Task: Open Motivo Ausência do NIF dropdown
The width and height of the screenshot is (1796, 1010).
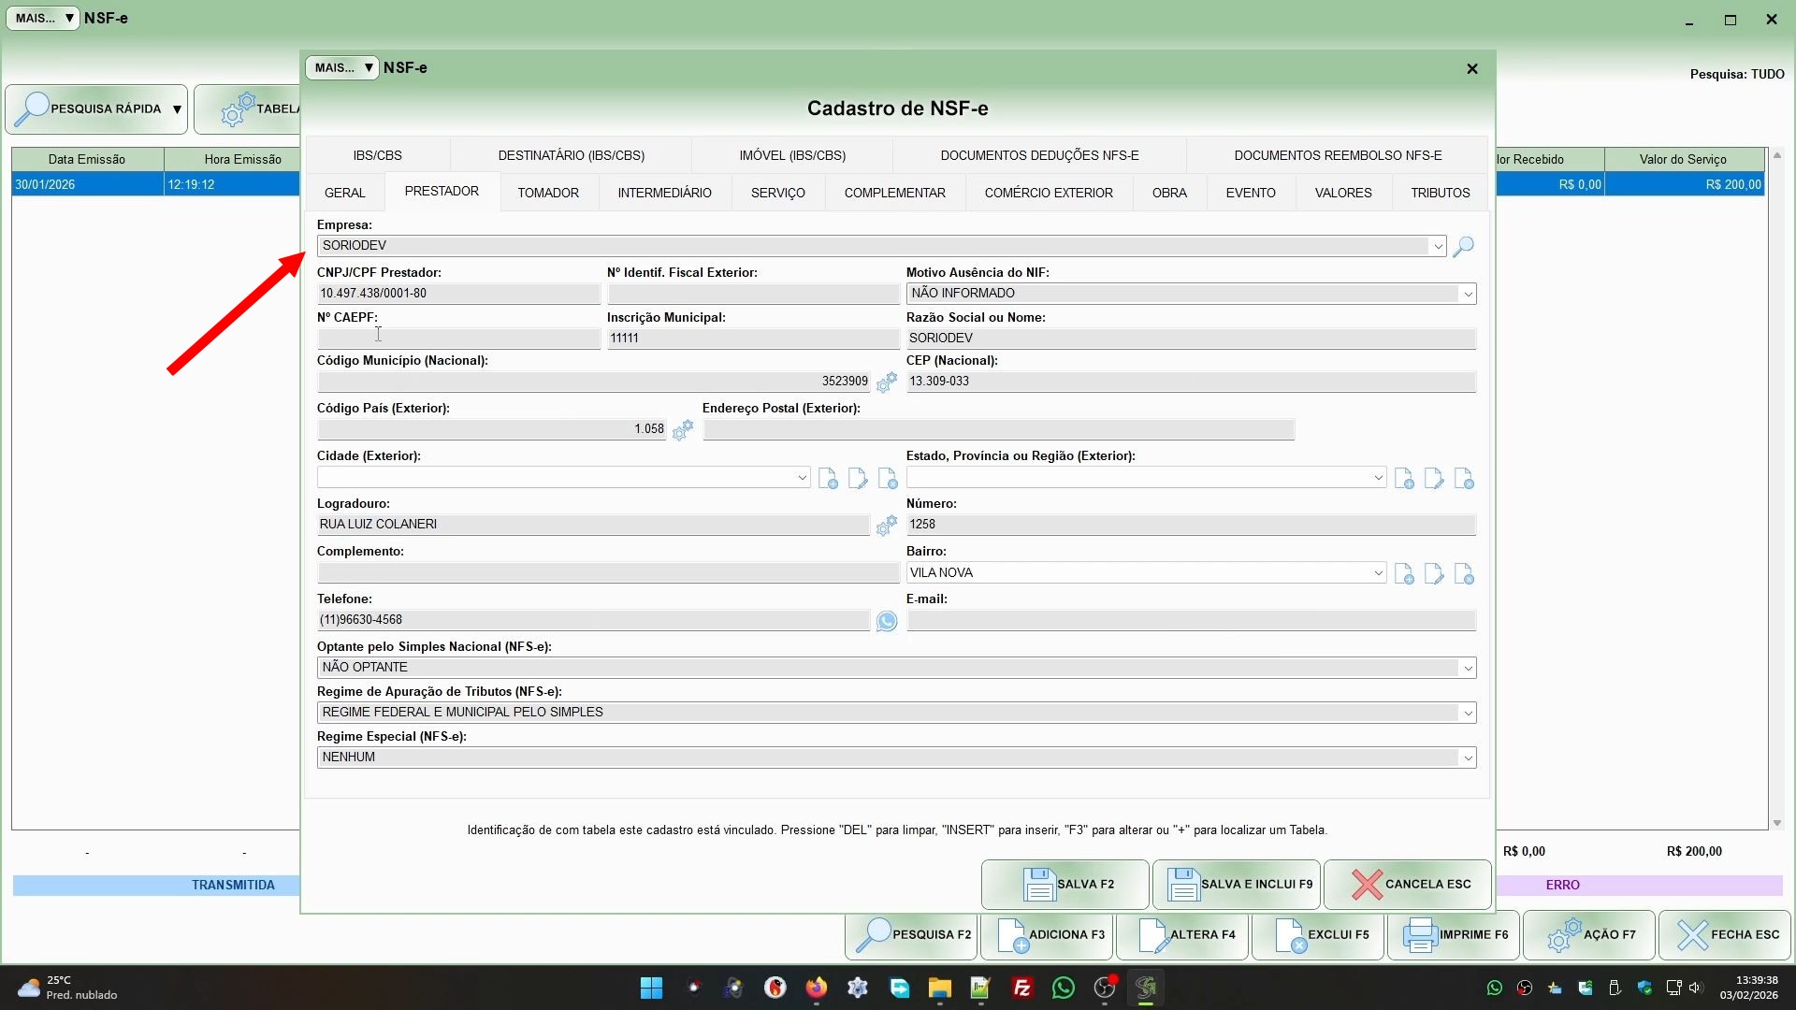Action: (x=1467, y=294)
